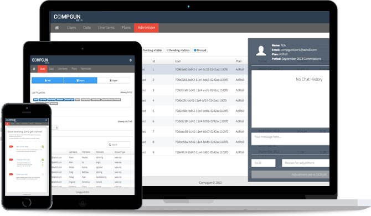
Task: Open the 'Publish your plan' link
Action: pos(22,174)
